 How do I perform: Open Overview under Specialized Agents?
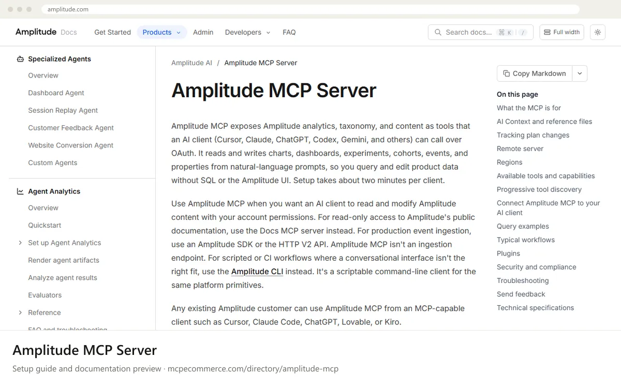(43, 76)
